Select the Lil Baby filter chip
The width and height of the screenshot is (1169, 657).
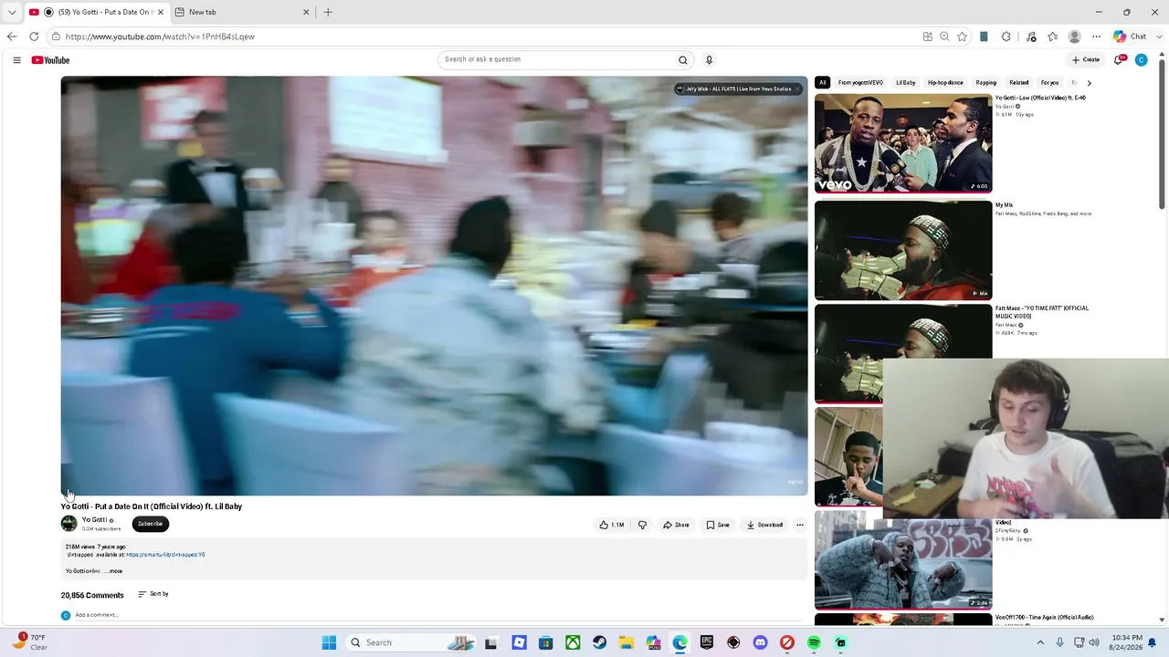(906, 83)
